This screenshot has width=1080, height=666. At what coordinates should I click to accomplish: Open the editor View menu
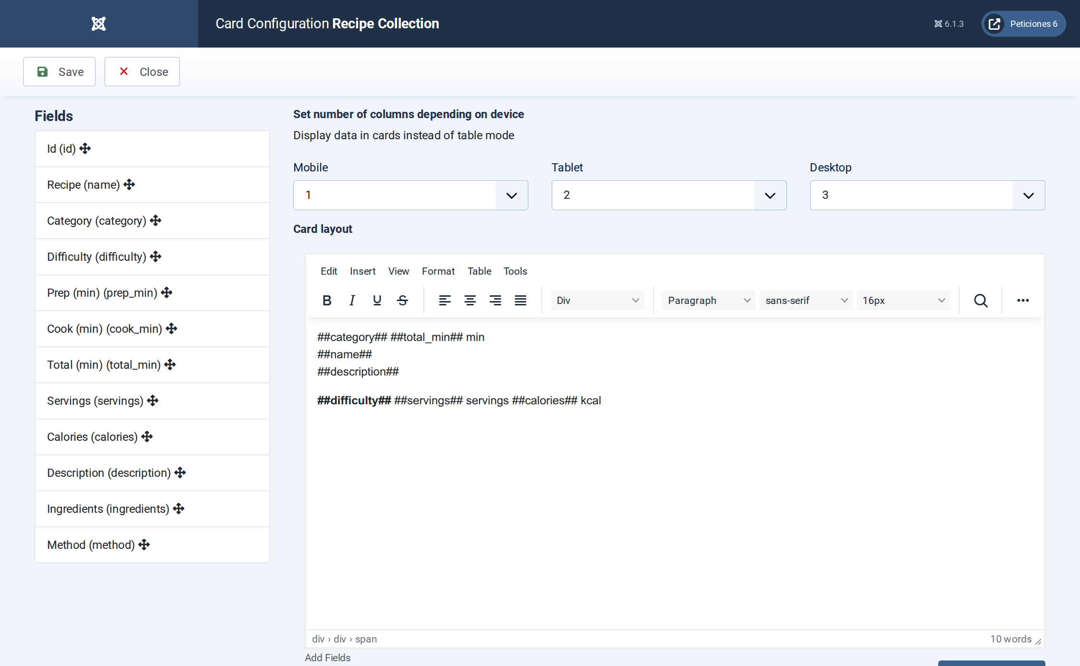coord(398,271)
